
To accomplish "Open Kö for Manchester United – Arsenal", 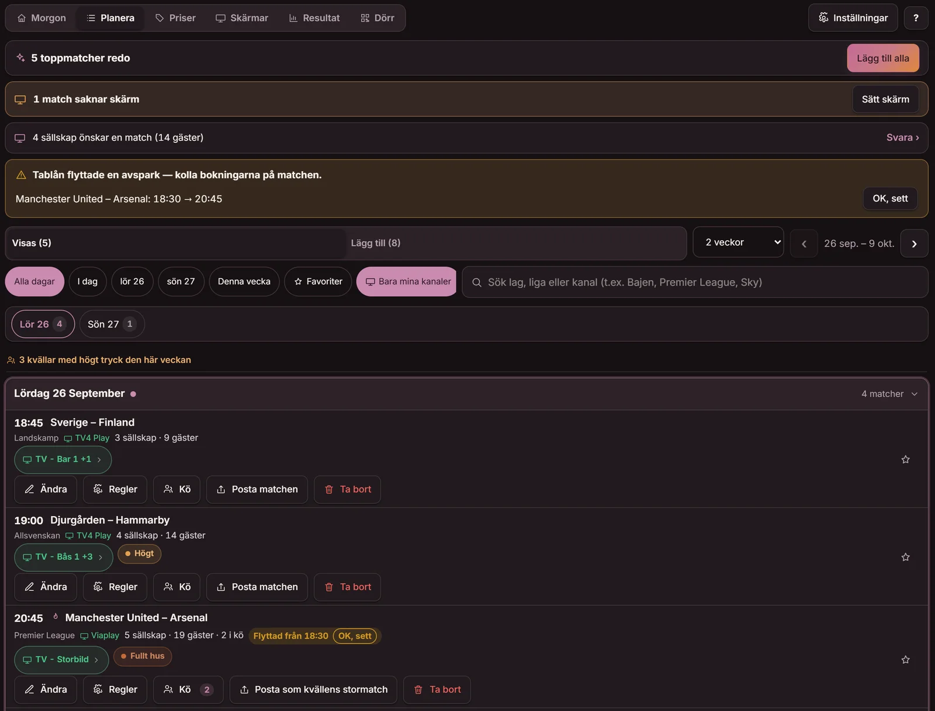I will [188, 689].
